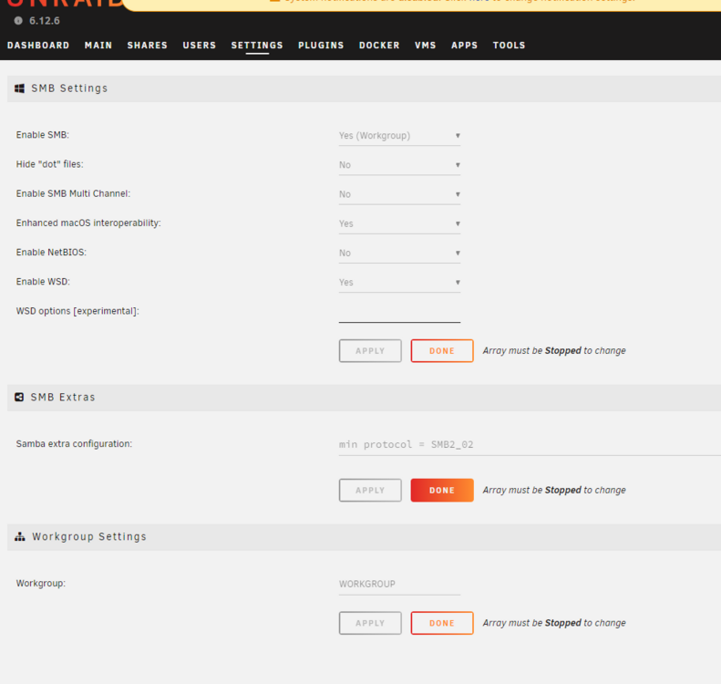The height and width of the screenshot is (684, 721).
Task: Open the Users tab
Action: (199, 45)
